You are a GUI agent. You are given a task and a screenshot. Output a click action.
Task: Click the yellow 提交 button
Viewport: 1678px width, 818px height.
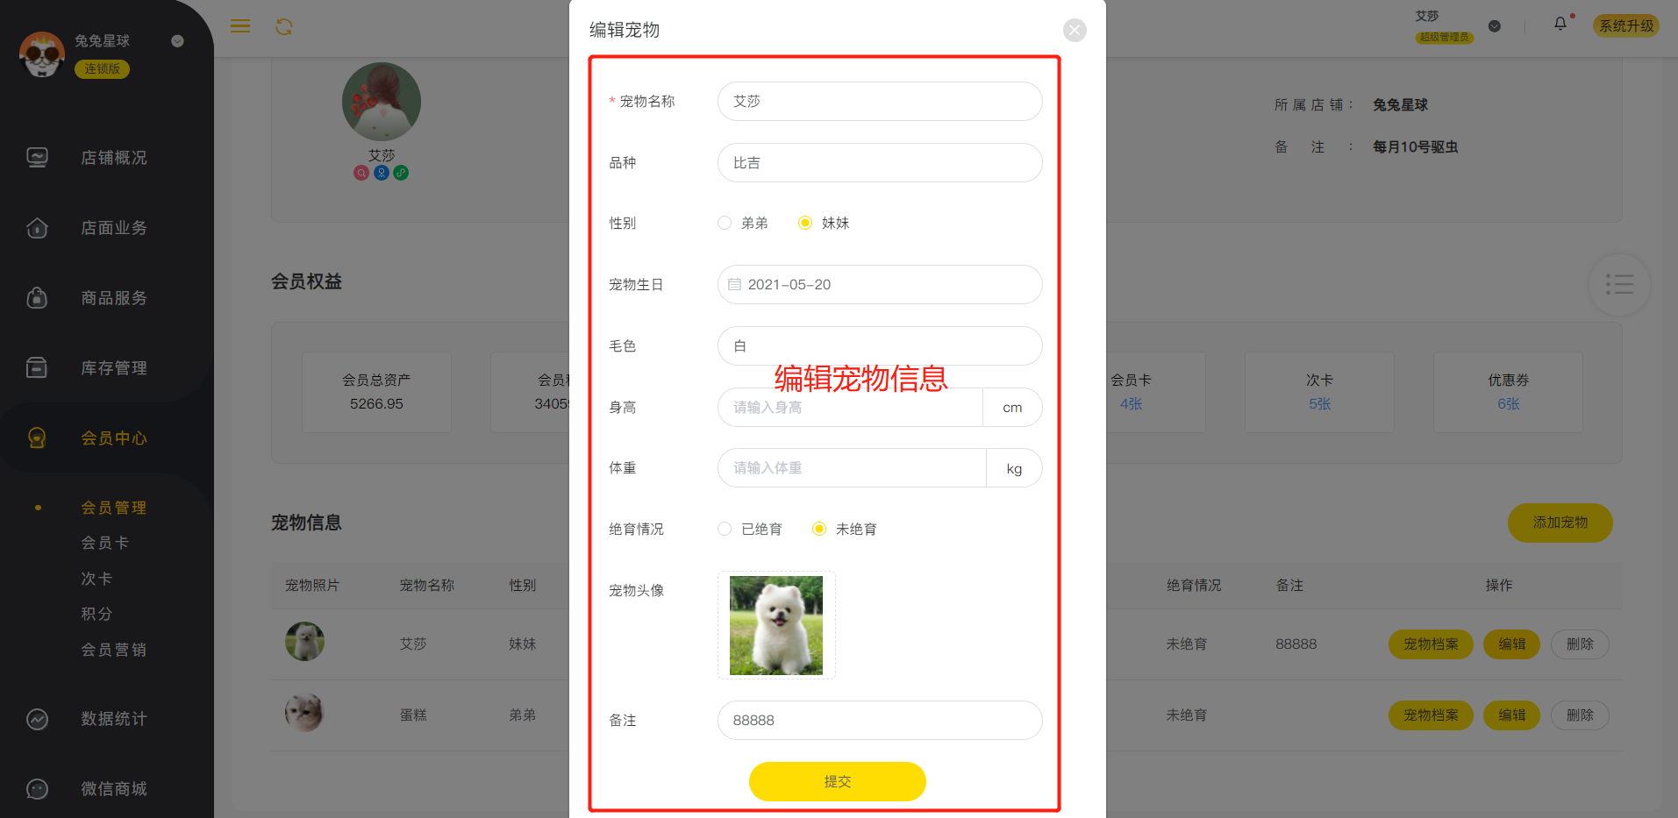coord(838,781)
